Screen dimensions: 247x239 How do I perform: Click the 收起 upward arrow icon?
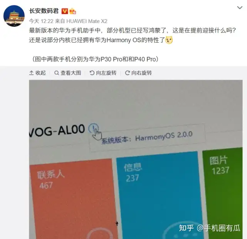[x=31, y=73]
